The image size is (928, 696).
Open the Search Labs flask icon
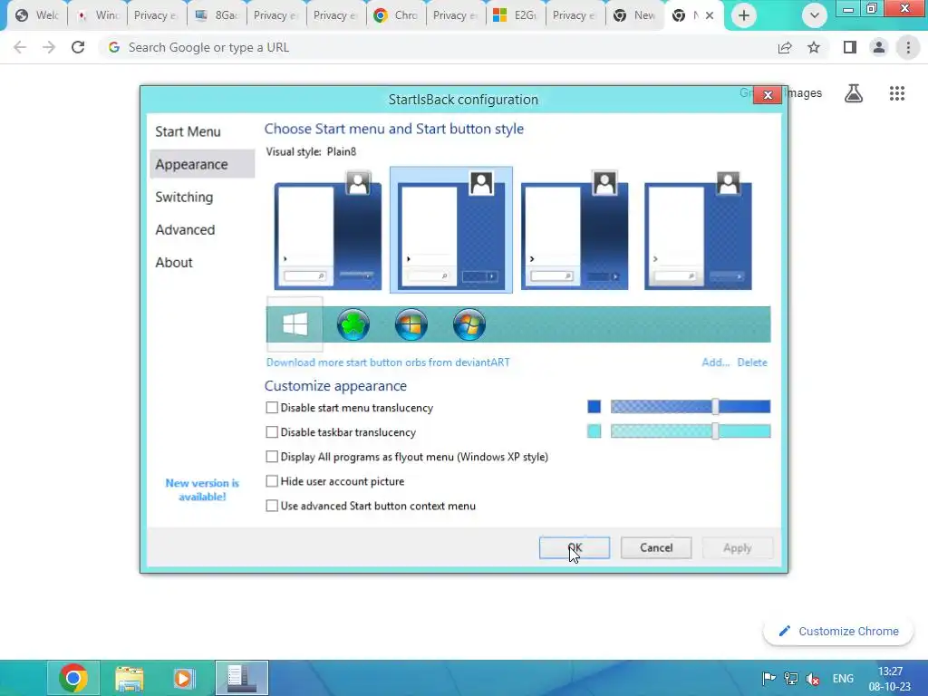tap(854, 93)
